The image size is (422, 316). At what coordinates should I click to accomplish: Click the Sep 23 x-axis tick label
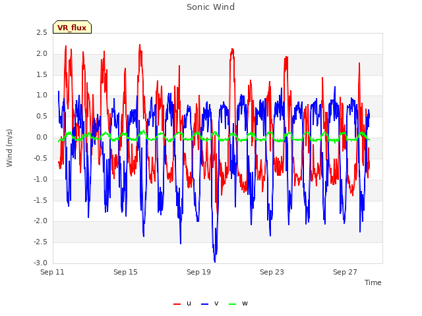pyautogui.click(x=272, y=272)
